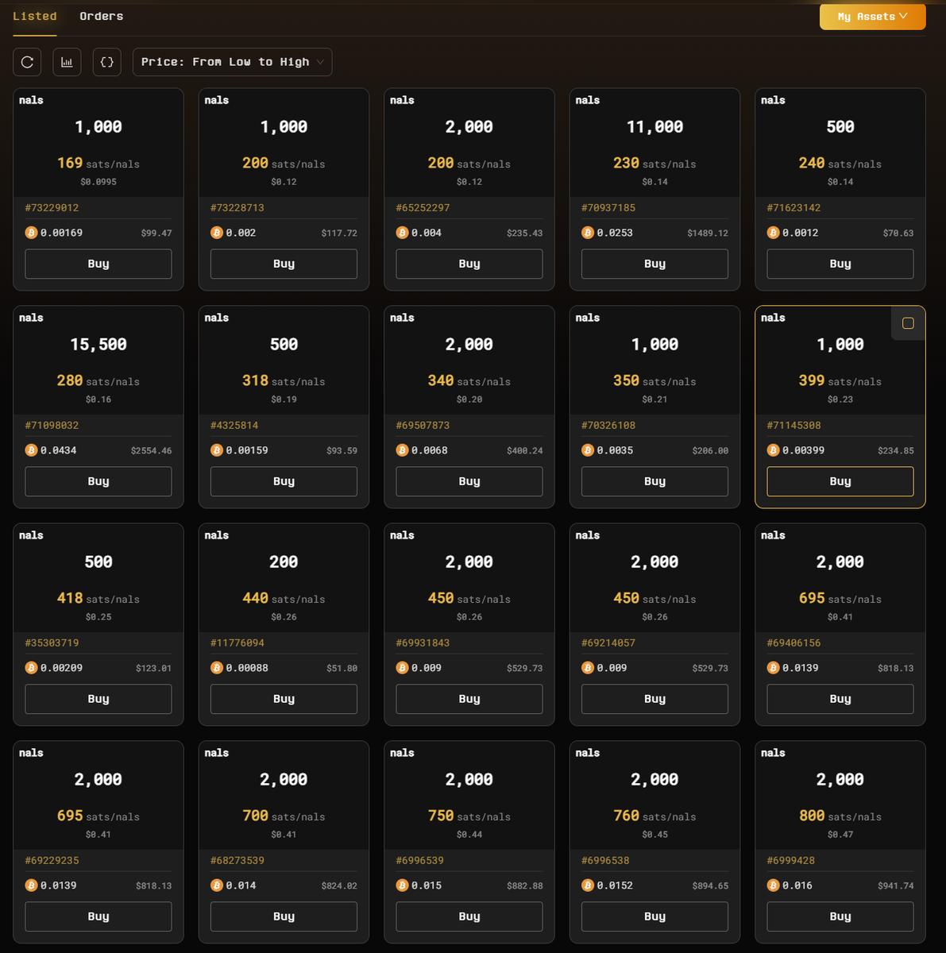Click the Bitcoin icon beside 0.00159
This screenshot has height=953, width=946.
pos(216,450)
